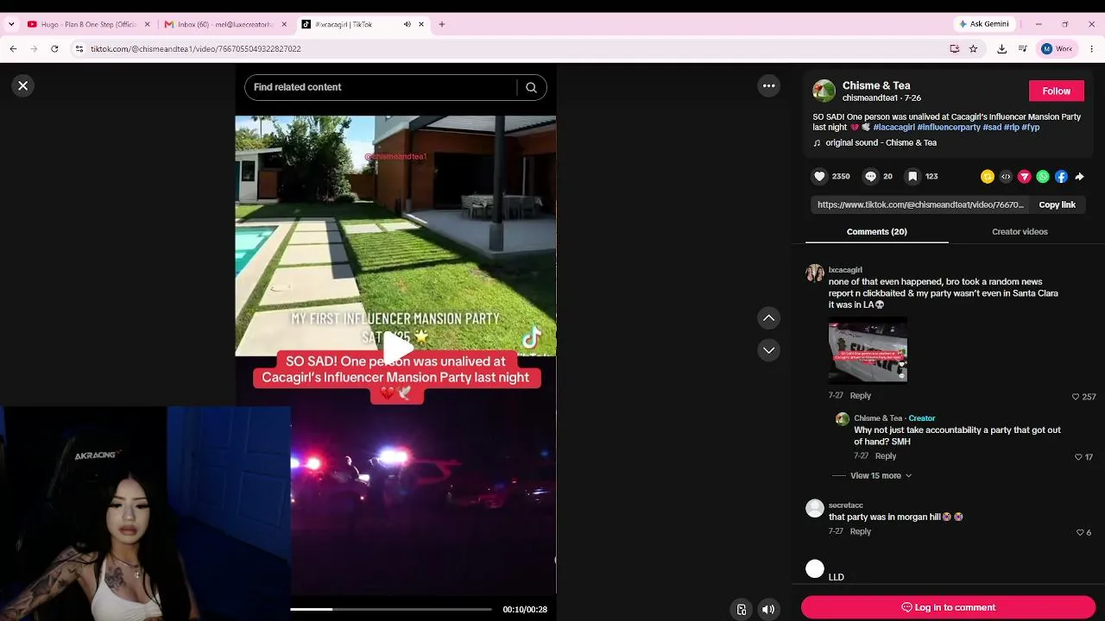Click the search magnifier icon
1105x621 pixels.
tap(531, 87)
